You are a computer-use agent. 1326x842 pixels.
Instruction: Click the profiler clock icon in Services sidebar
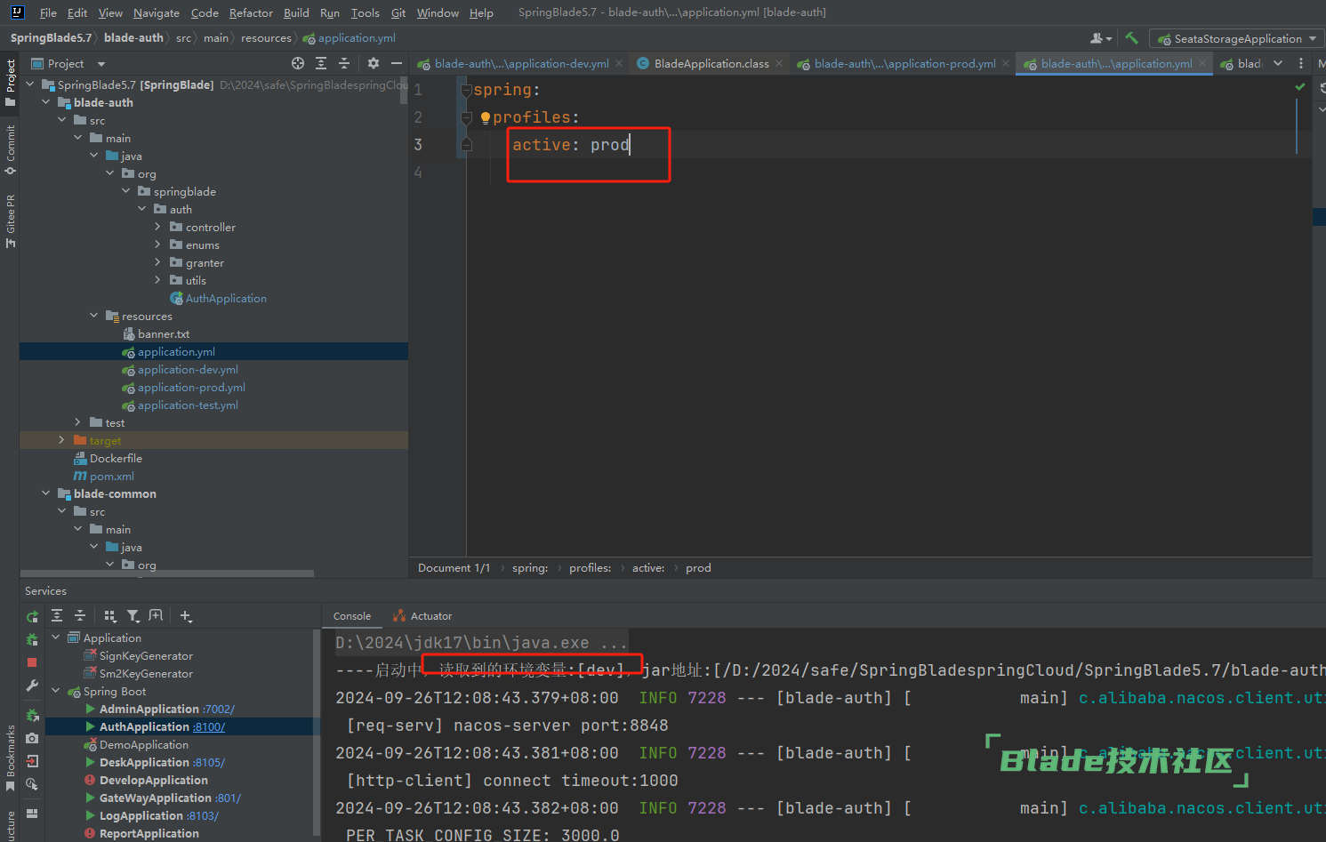(32, 784)
